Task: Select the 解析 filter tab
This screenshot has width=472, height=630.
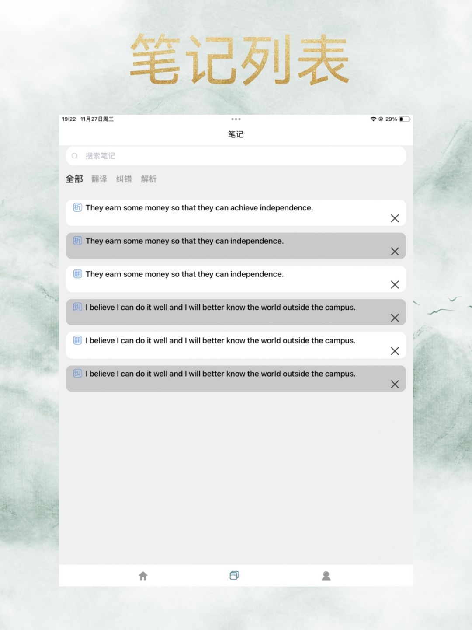Action: [149, 179]
